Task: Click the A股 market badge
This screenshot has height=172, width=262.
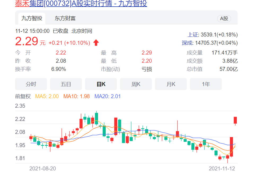Action: click(x=224, y=19)
